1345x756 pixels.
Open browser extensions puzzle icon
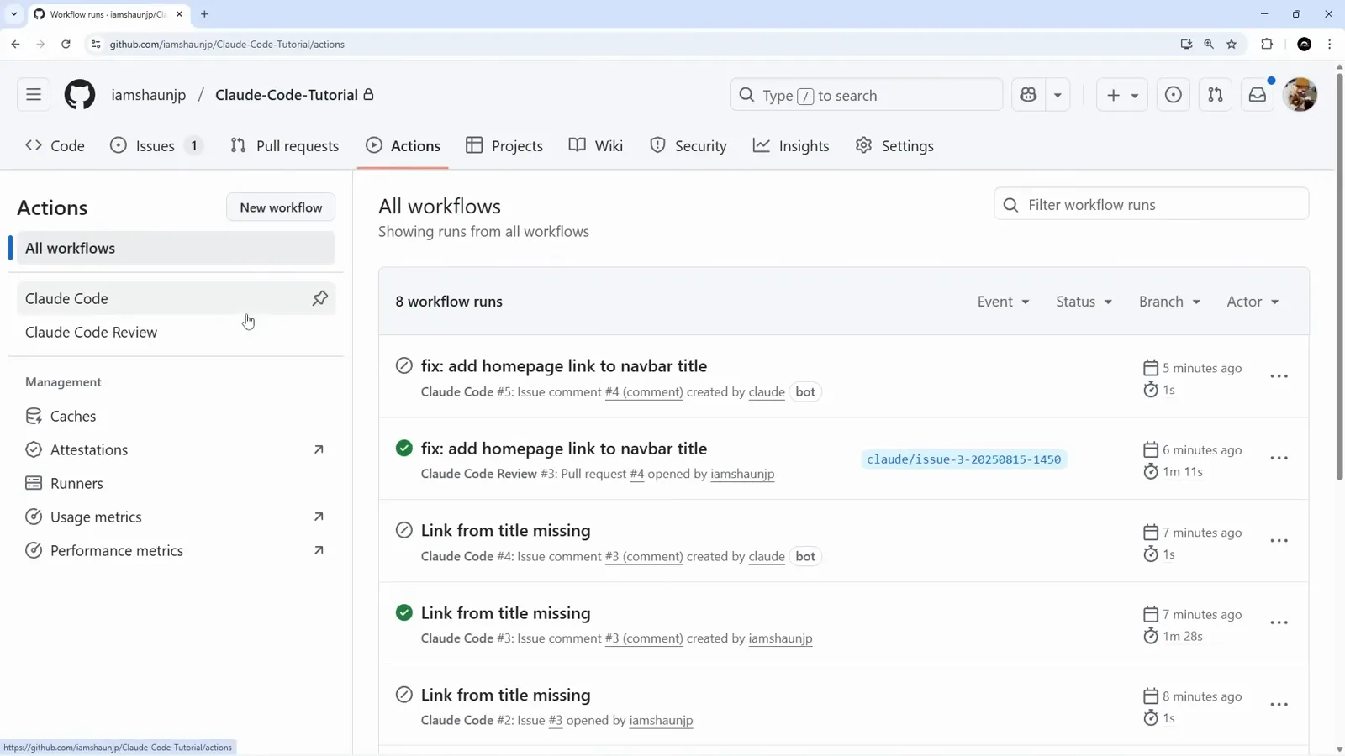[x=1267, y=44]
